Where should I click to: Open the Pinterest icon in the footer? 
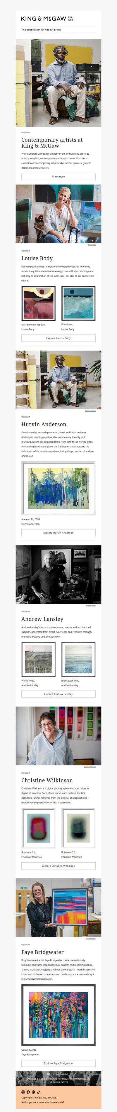(33, 1092)
